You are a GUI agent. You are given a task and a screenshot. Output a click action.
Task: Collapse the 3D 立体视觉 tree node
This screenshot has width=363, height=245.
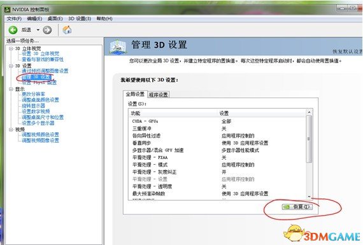11,48
